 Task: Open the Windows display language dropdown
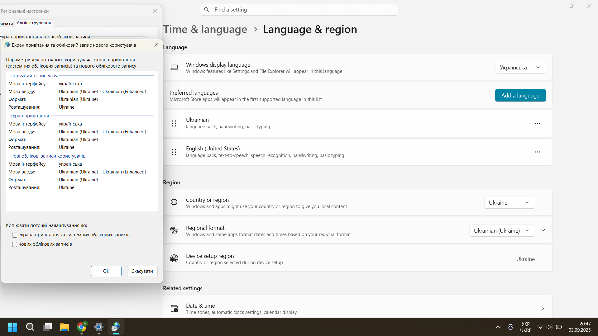click(x=520, y=68)
